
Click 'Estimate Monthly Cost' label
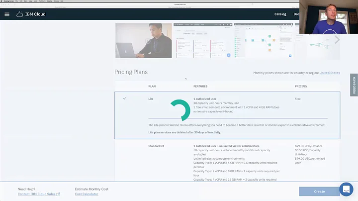(91, 189)
